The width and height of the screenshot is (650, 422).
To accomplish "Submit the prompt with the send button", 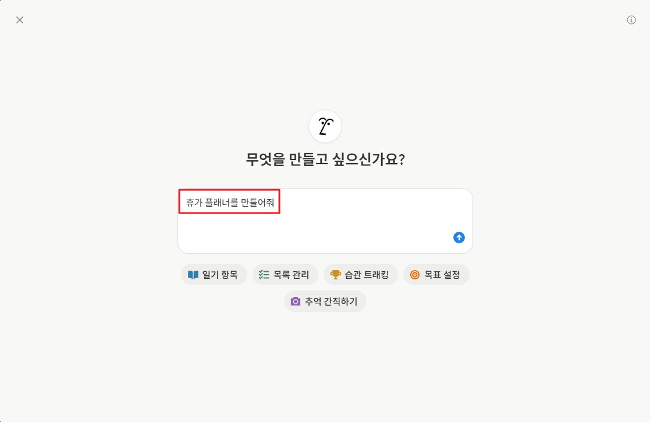I will [459, 237].
